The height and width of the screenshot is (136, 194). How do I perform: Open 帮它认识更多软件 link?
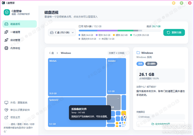[x=20, y=110]
